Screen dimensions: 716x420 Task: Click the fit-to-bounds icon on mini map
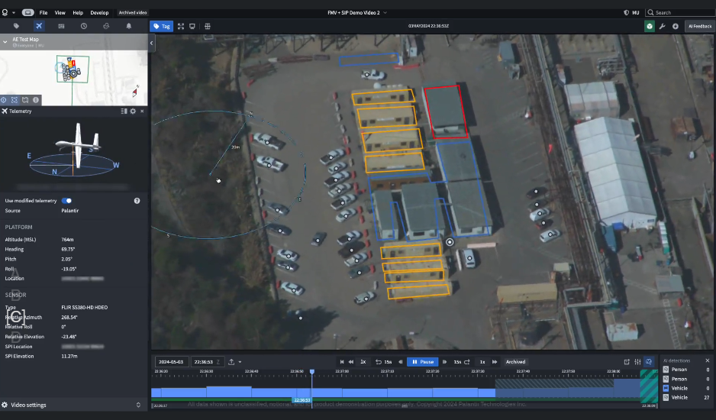15,99
